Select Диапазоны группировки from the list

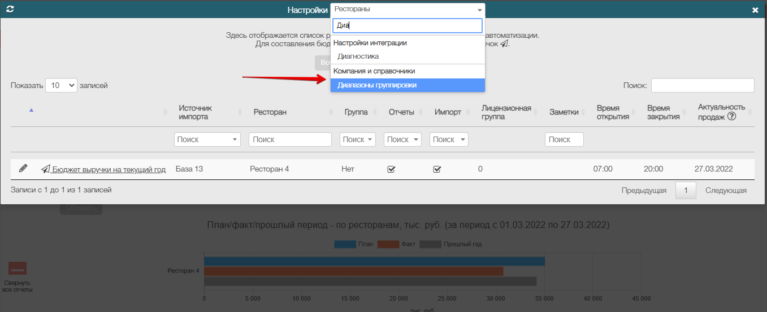408,85
